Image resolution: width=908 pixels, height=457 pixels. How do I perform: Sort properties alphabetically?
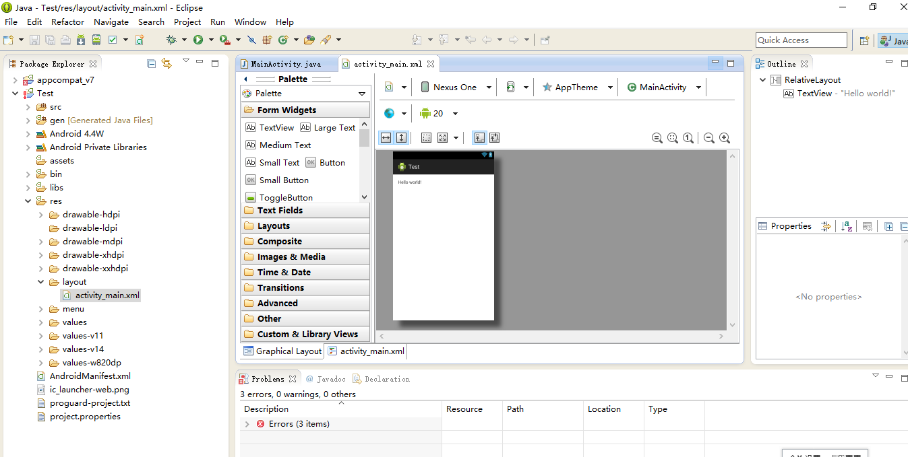click(x=847, y=226)
